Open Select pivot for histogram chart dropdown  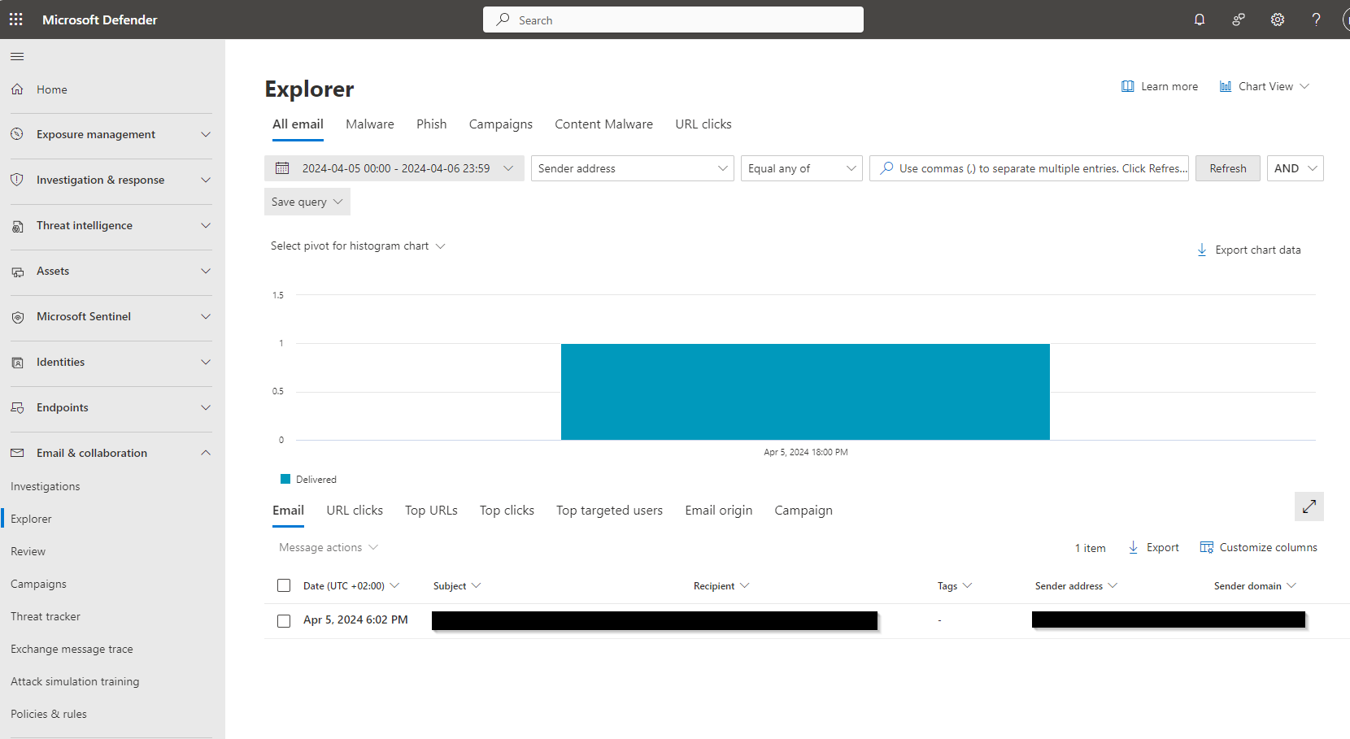pyautogui.click(x=358, y=246)
